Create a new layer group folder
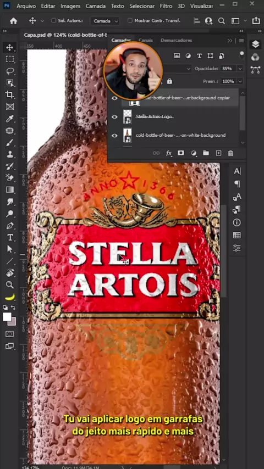The width and height of the screenshot is (264, 469). coord(206,153)
